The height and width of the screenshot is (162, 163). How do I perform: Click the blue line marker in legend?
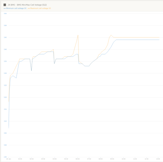tap(5, 8)
